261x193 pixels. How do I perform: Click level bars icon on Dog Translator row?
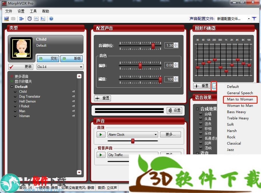73,96
